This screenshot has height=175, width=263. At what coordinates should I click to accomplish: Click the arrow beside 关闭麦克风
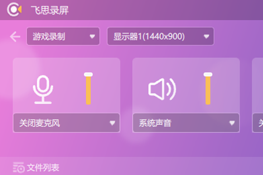click(112, 123)
